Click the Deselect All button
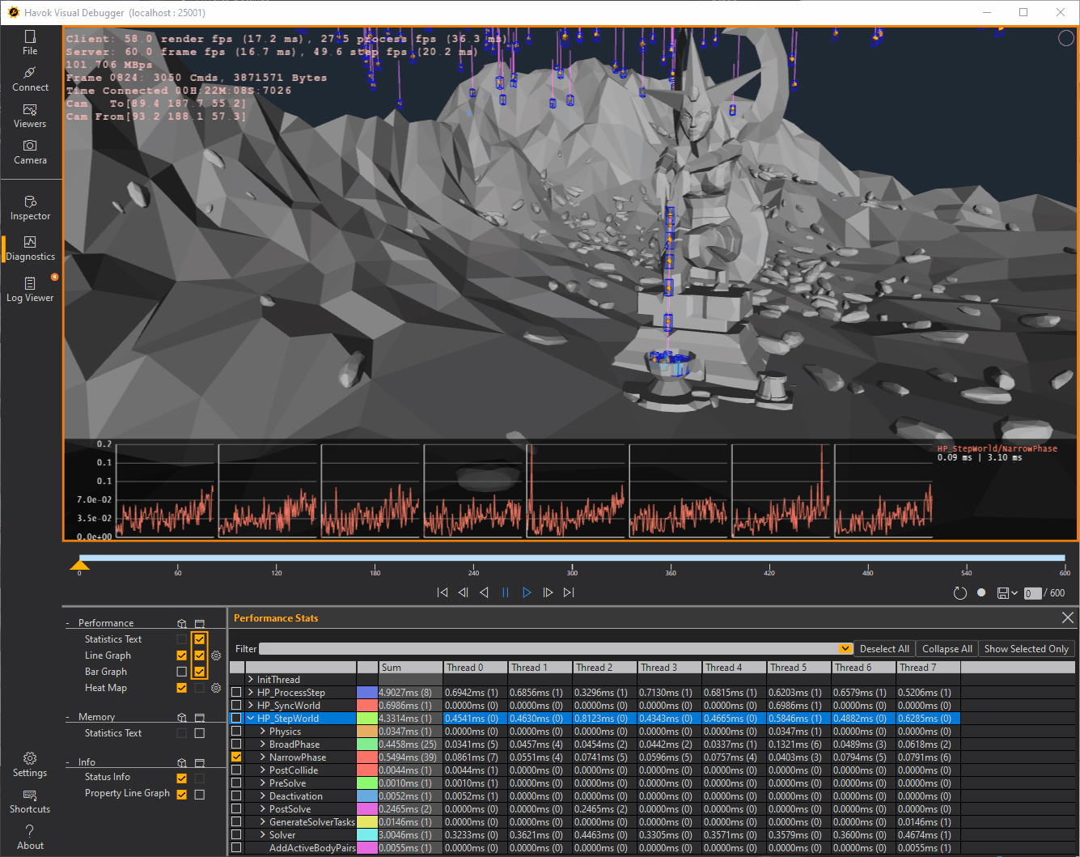Screen dimensions: 1080x857 coord(884,649)
